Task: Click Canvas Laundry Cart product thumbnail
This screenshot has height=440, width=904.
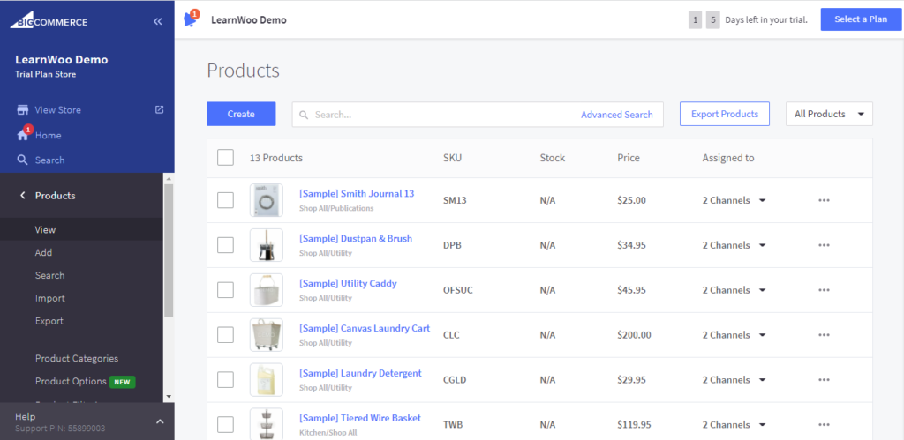Action: coord(267,335)
